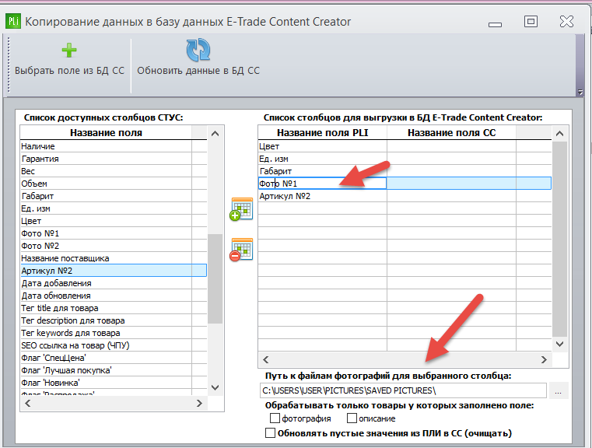Click the 'Название поля PLI' column header

322,132
